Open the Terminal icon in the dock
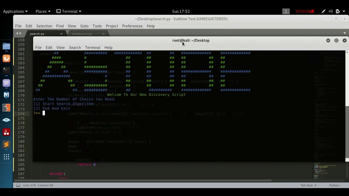This screenshot has height=196, width=349. (x=6, y=70)
